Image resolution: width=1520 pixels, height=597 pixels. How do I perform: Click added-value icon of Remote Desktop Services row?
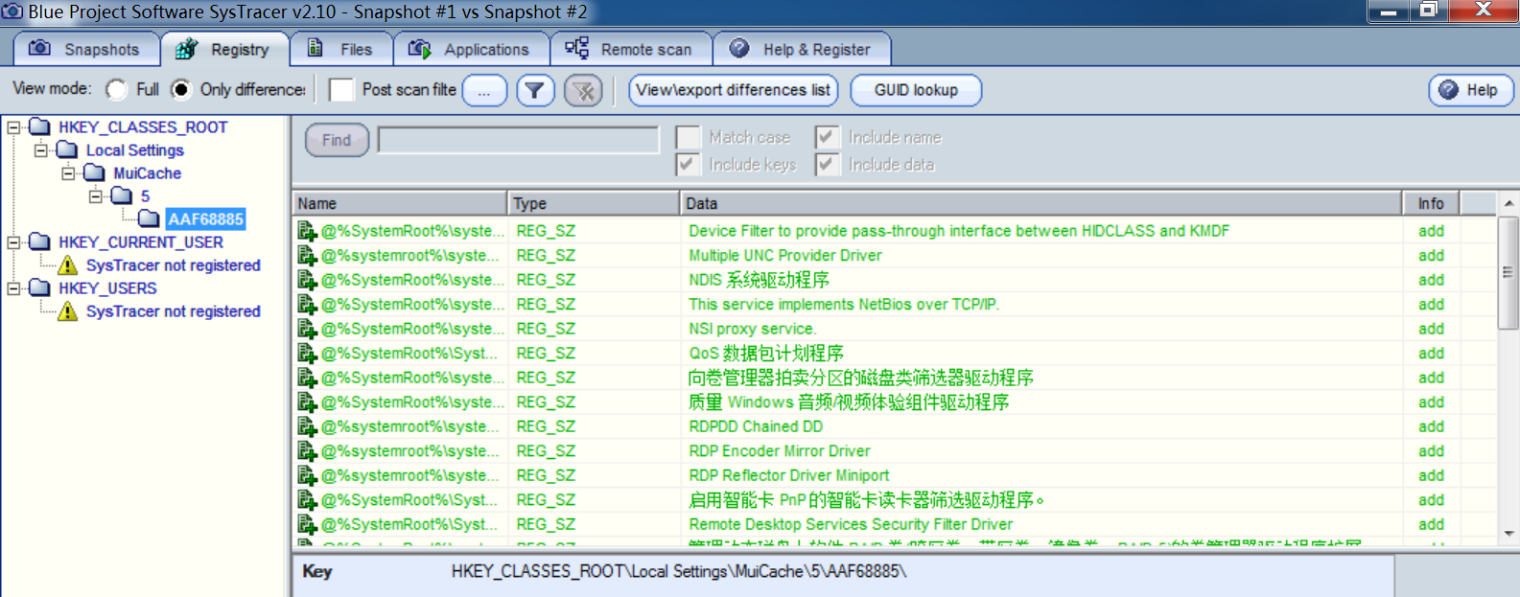[x=307, y=524]
